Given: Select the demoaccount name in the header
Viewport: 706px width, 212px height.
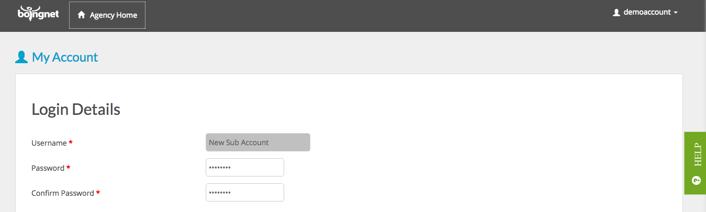Looking at the screenshot, I should click(647, 12).
